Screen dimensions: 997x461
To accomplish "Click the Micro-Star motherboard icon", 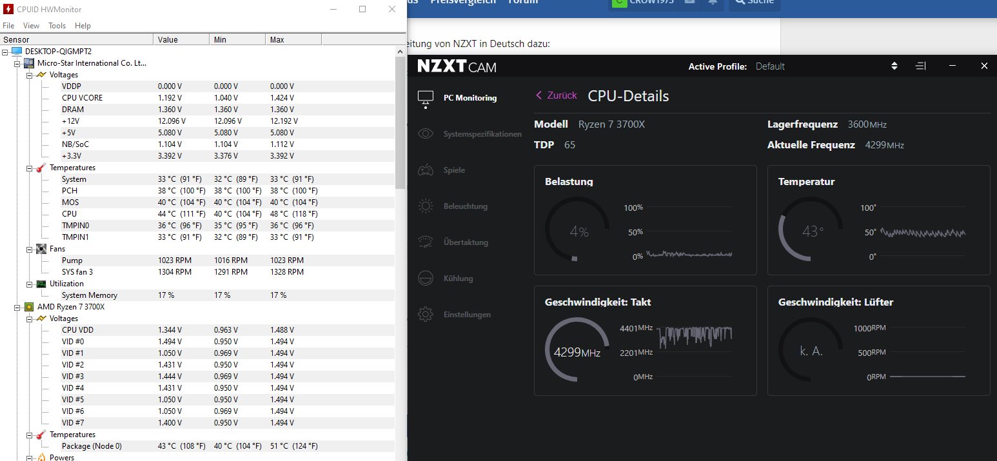I will click(x=28, y=63).
